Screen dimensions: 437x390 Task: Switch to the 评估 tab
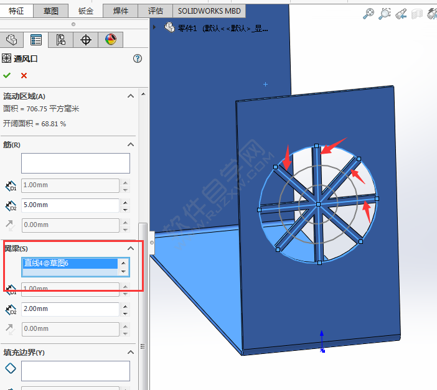[155, 11]
